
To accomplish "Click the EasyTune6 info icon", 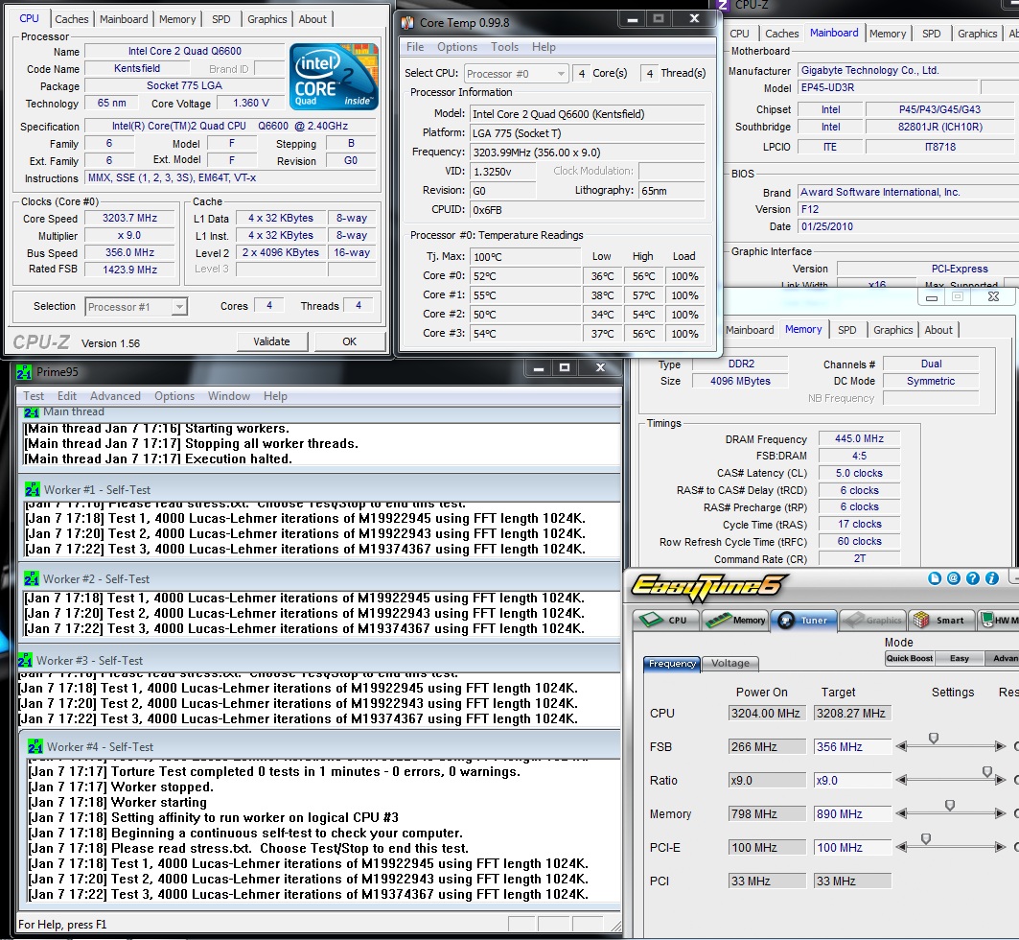I will click(x=992, y=578).
